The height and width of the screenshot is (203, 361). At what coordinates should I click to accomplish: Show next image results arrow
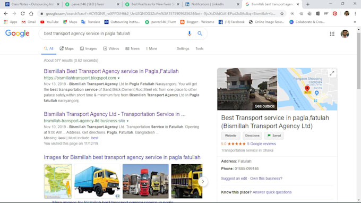pos(203,182)
